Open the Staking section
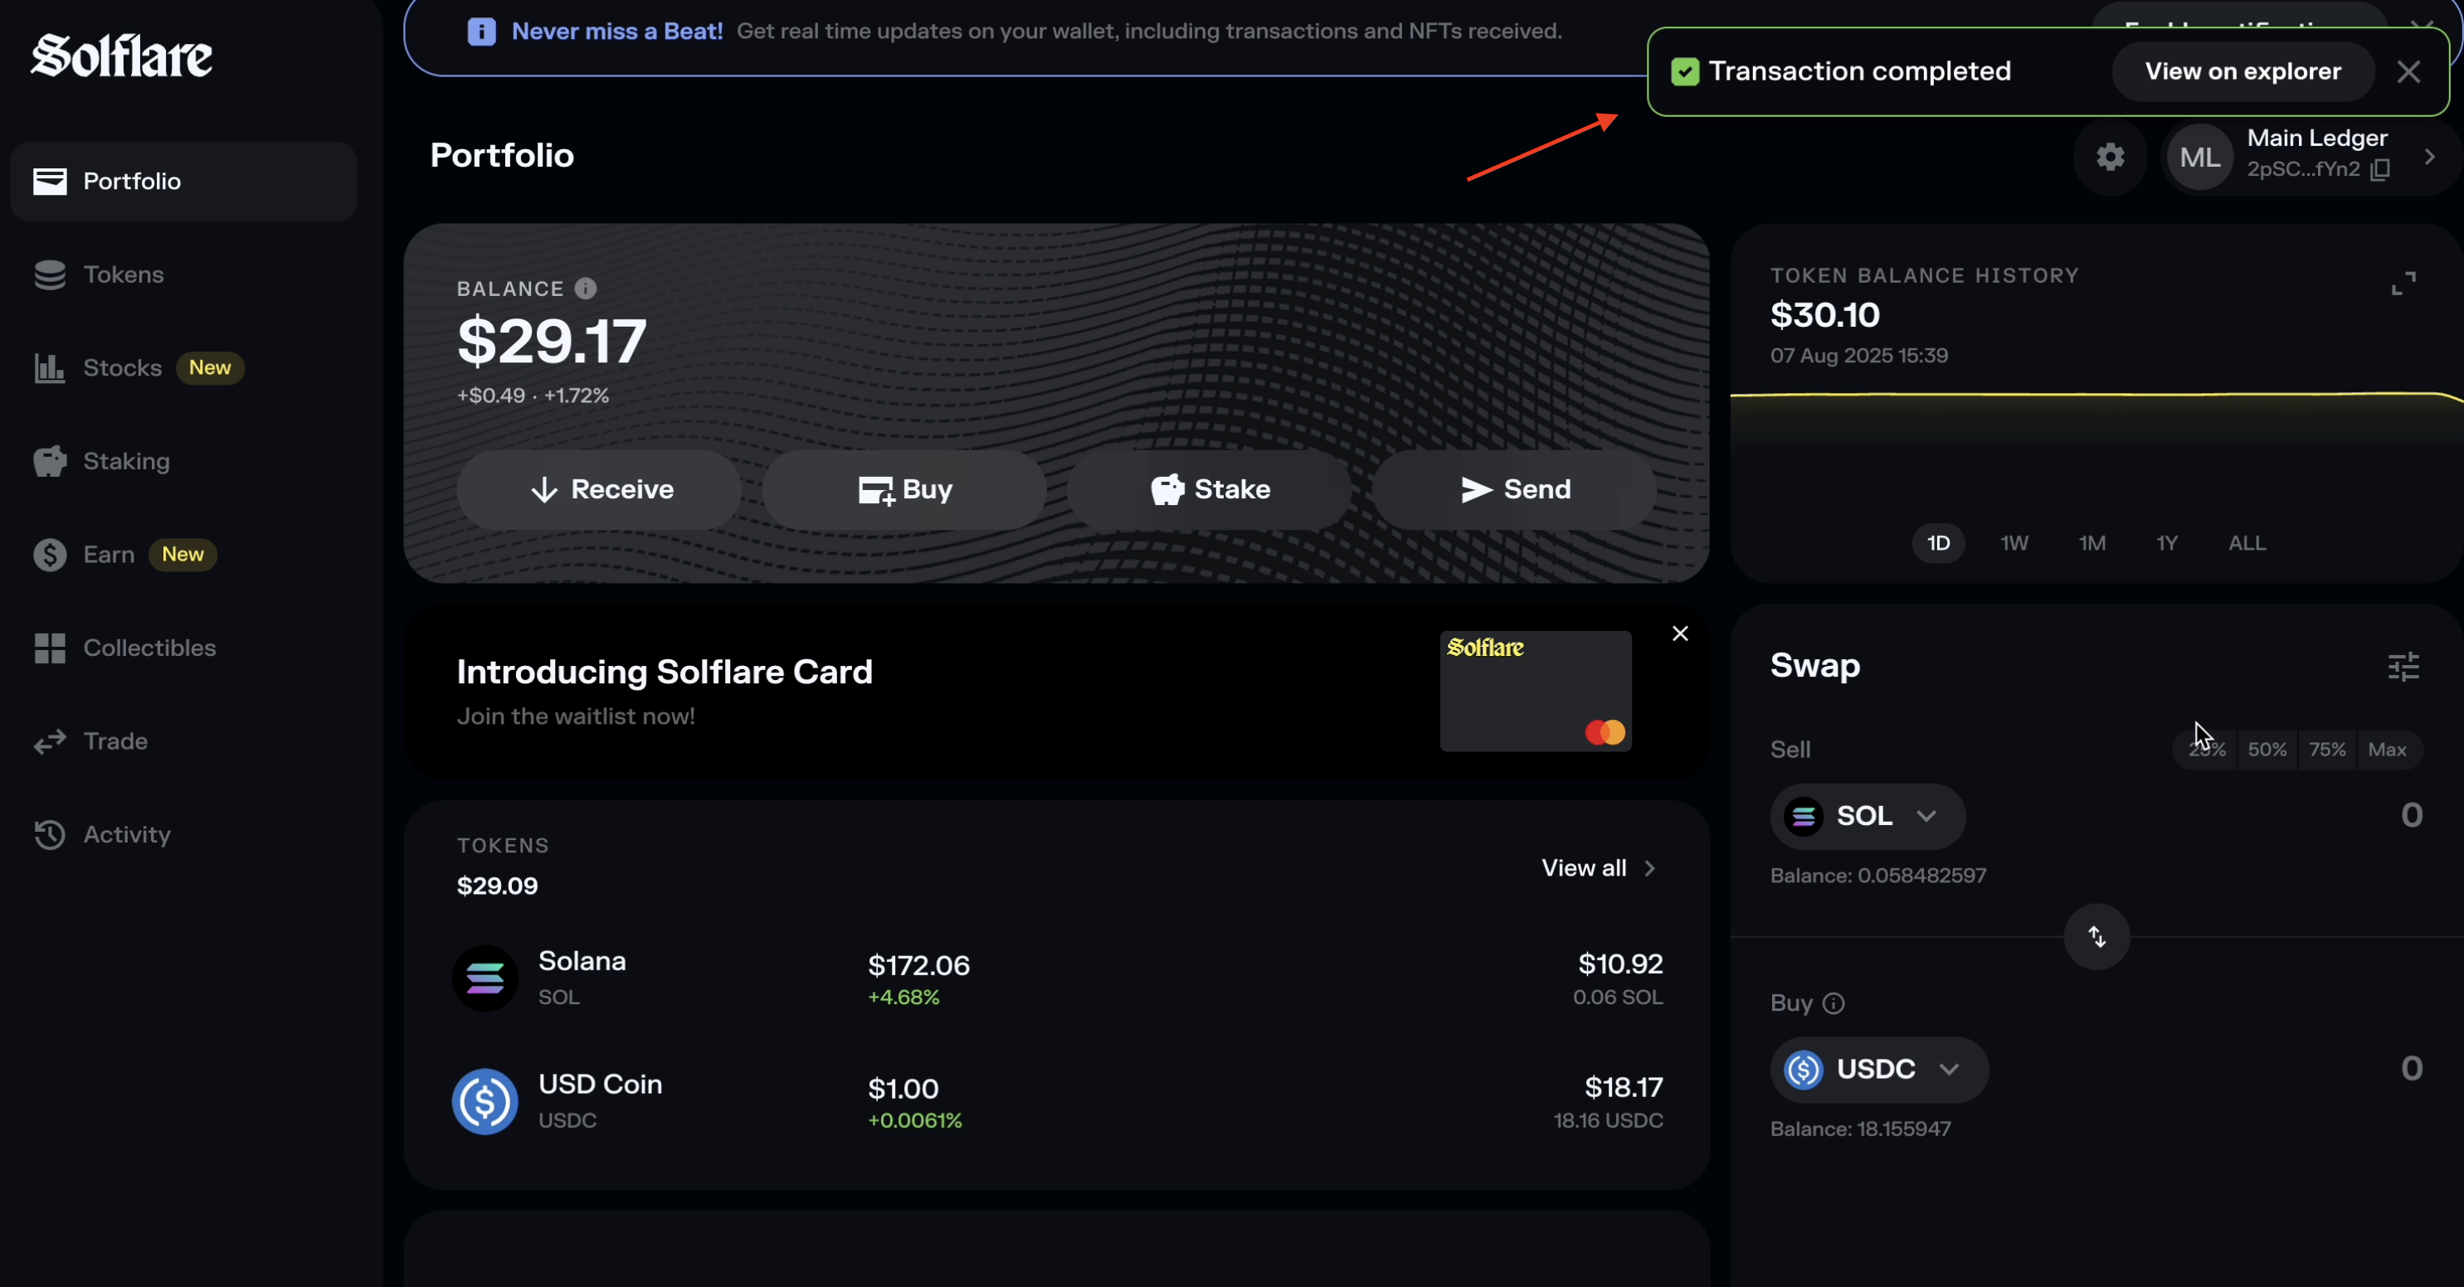This screenshot has height=1287, width=2464. pos(125,461)
